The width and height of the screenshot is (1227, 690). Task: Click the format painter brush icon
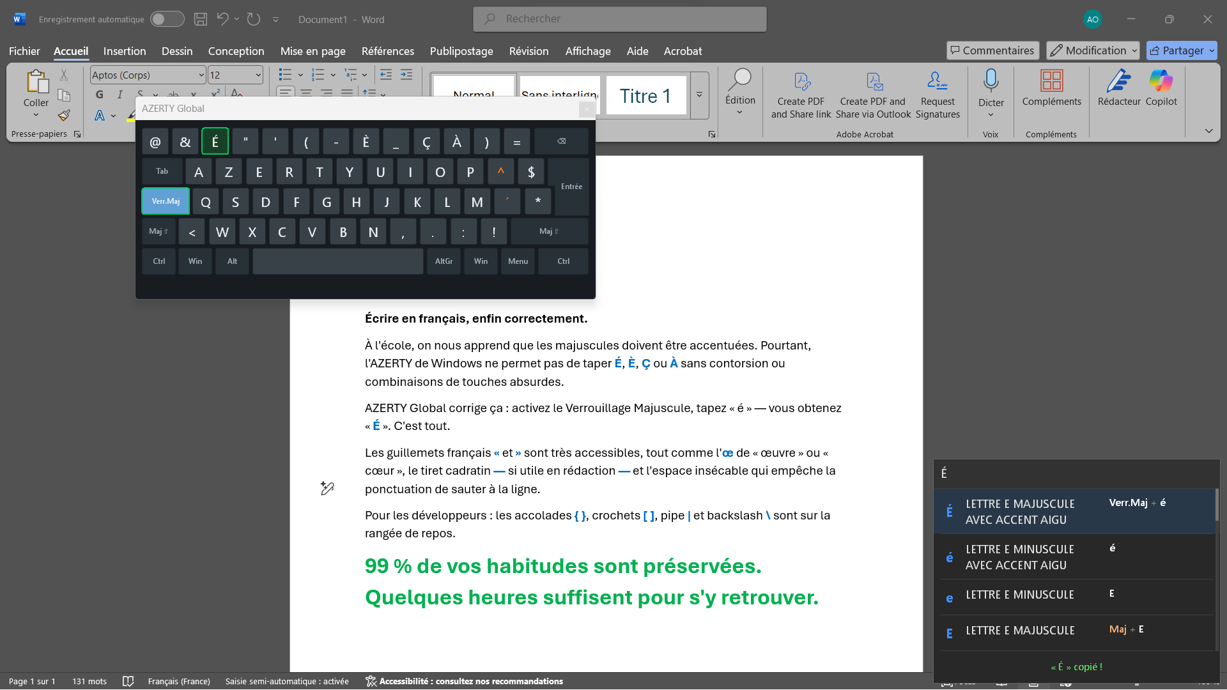[64, 116]
